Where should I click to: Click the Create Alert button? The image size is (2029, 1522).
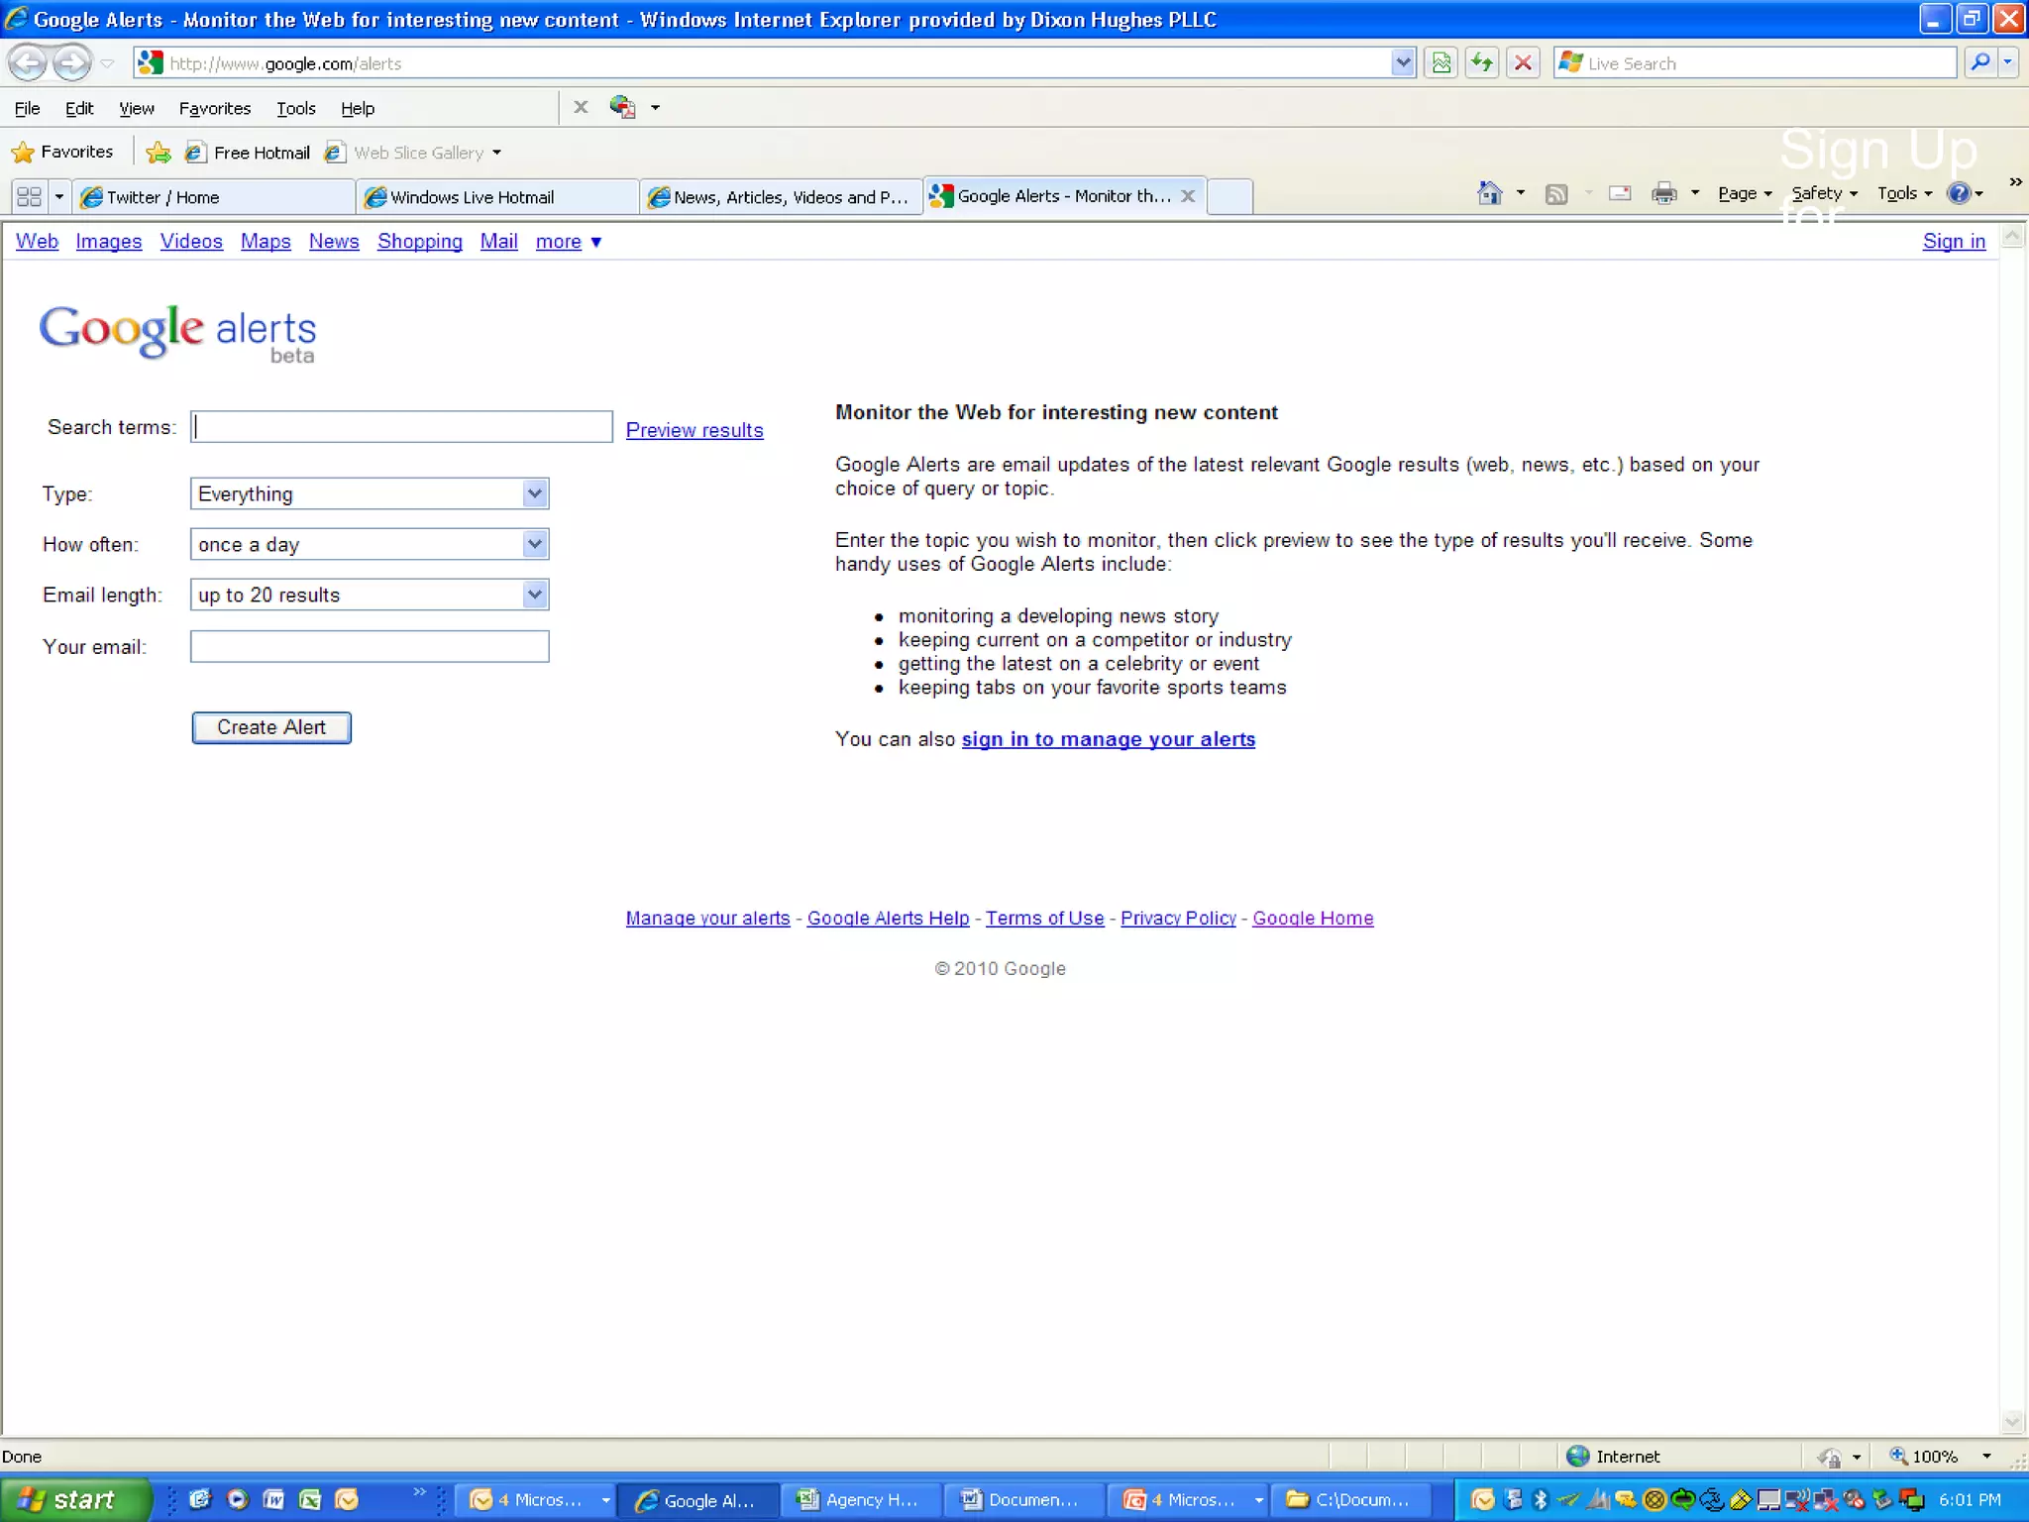pyautogui.click(x=270, y=727)
